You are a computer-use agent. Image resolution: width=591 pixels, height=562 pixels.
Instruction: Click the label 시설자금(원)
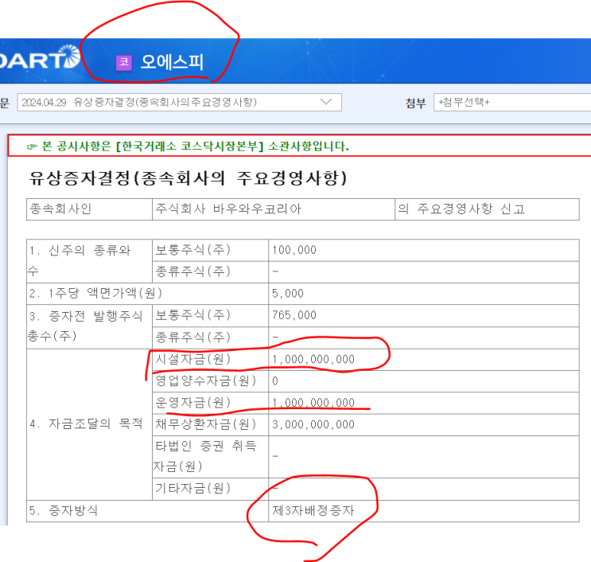pos(192,359)
